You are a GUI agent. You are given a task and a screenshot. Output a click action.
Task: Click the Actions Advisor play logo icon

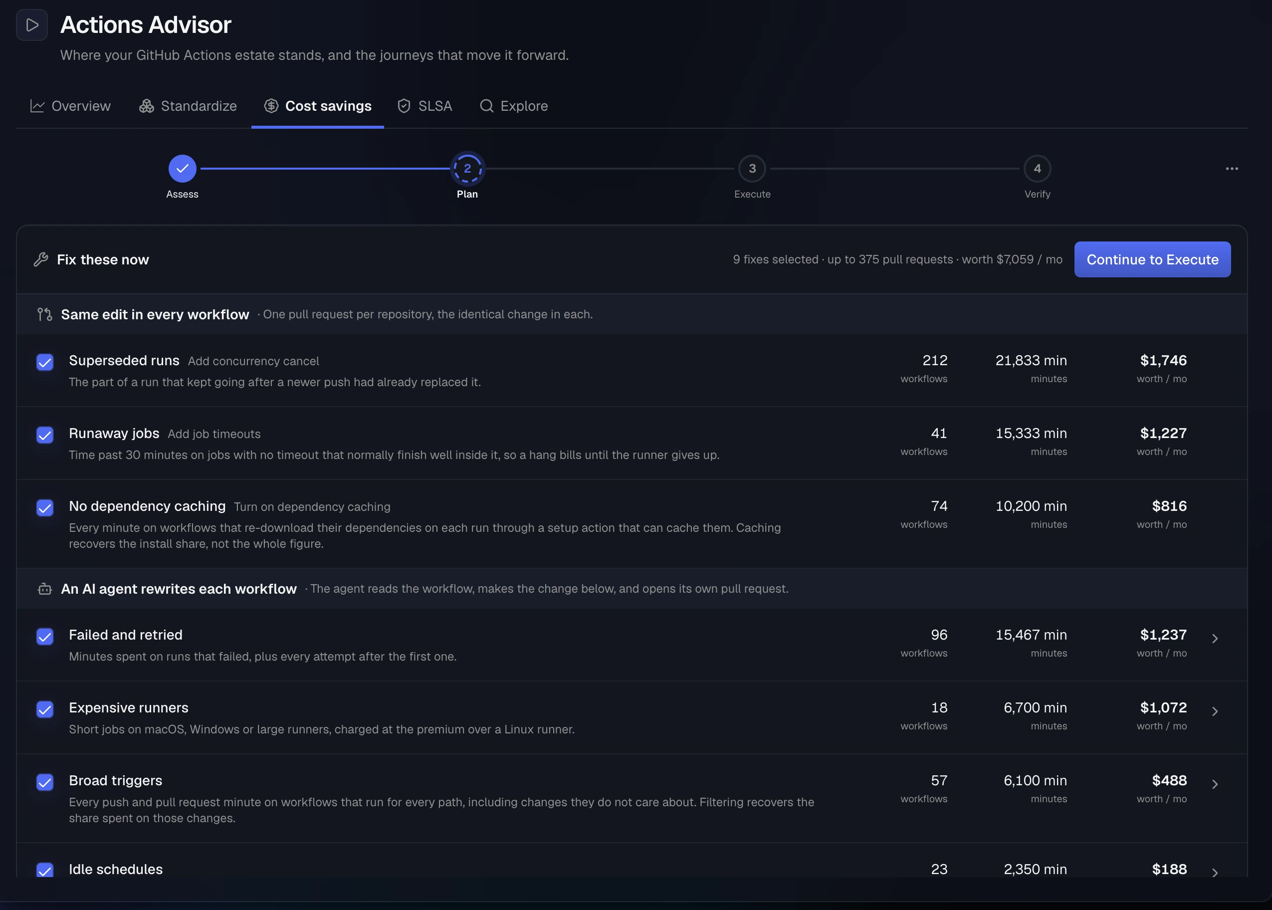click(32, 25)
